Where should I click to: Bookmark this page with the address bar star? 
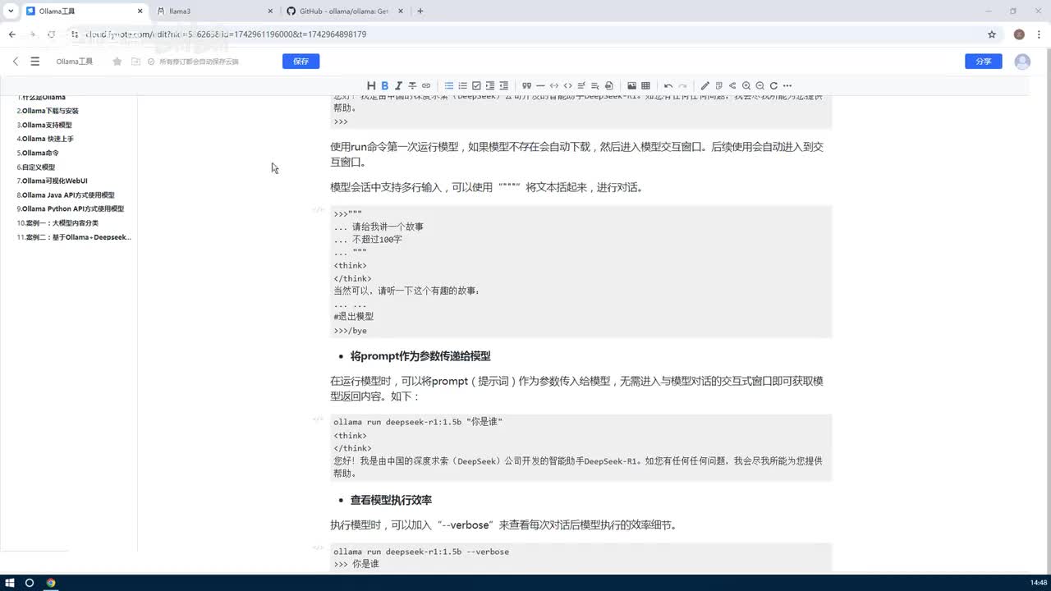[x=992, y=34]
